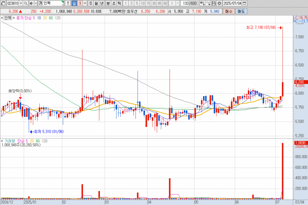Switch to the 주 (weekly) chart period

(91, 3)
